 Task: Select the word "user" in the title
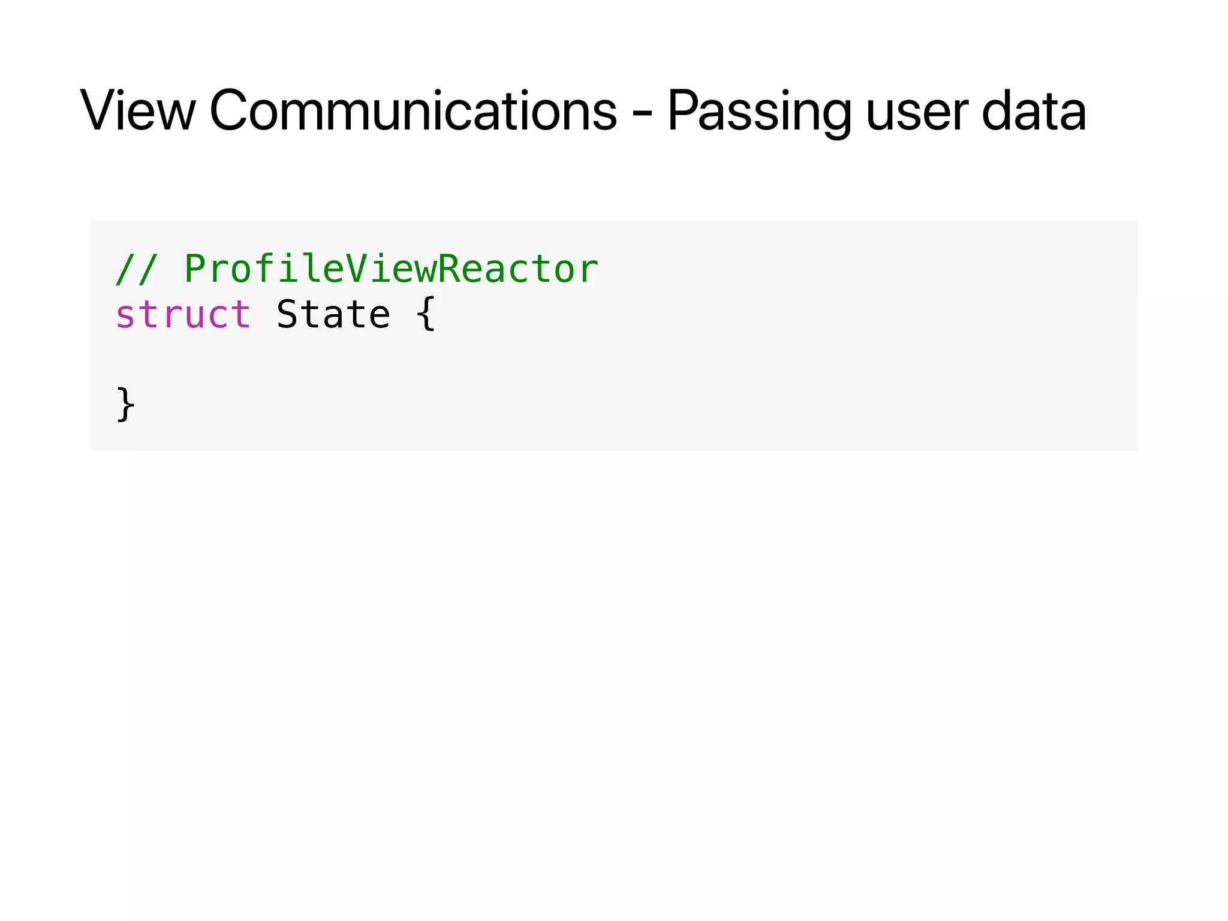click(916, 112)
